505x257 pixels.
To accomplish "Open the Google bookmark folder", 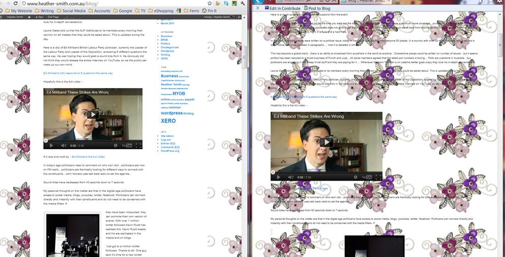I will 123,11.
